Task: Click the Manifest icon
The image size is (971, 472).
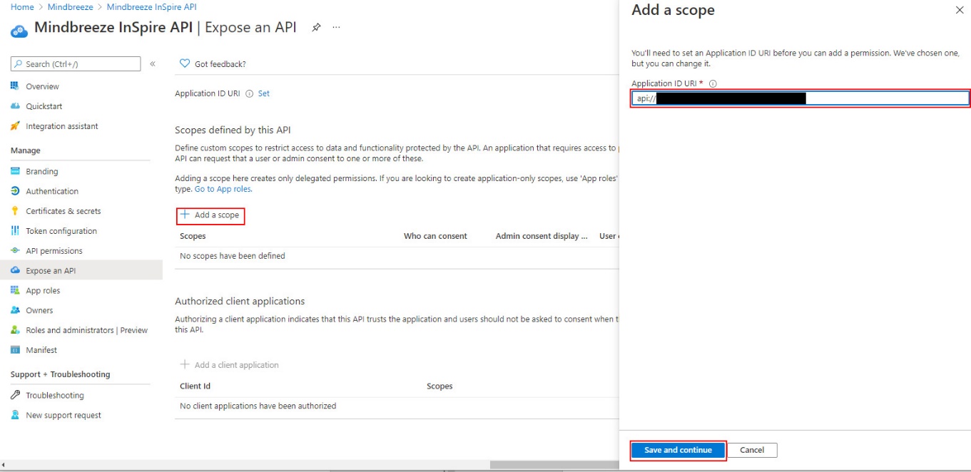Action: point(15,350)
